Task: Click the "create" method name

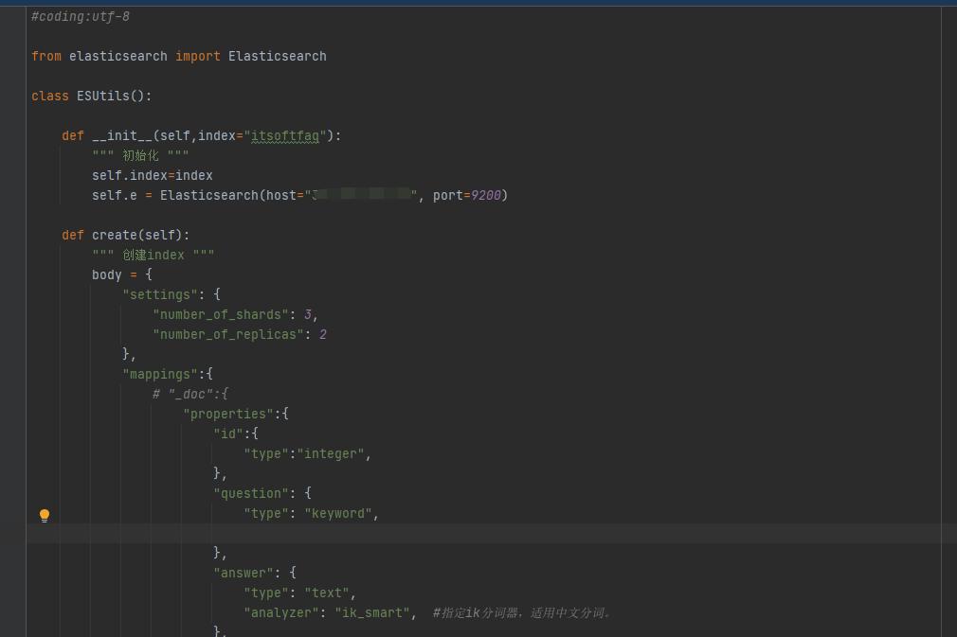Action: (114, 235)
